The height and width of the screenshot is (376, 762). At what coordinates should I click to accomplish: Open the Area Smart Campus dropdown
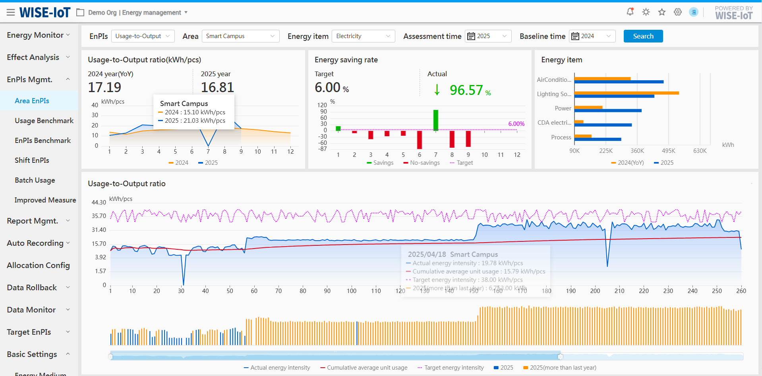click(240, 36)
